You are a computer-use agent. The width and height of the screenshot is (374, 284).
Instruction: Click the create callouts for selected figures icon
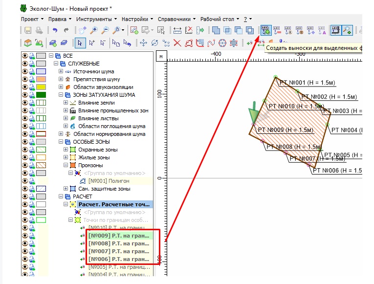click(x=265, y=30)
